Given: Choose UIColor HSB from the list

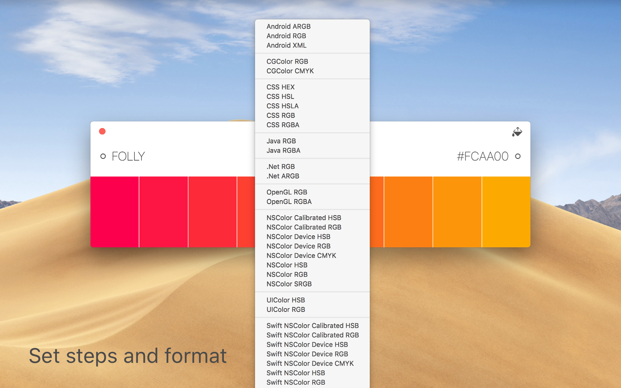Looking at the screenshot, I should coord(286,300).
